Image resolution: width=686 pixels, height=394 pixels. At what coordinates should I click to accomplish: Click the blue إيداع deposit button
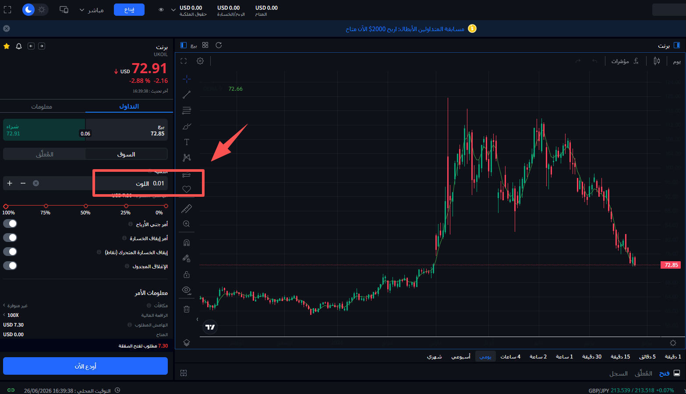[x=129, y=10]
